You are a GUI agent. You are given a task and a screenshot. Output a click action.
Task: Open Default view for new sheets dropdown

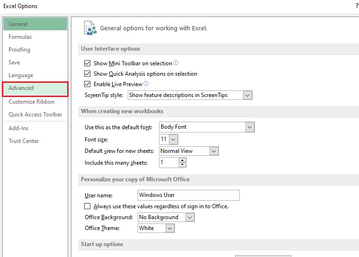click(214, 151)
